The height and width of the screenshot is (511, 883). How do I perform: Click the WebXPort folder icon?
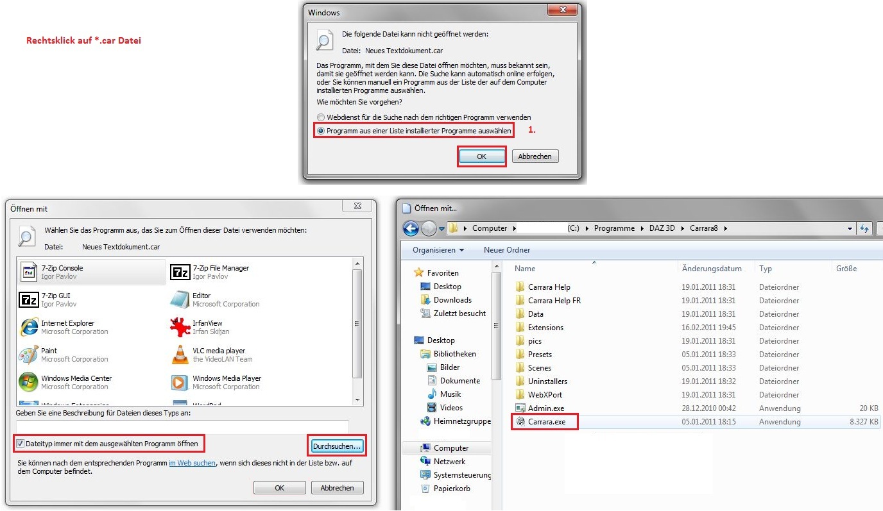520,395
